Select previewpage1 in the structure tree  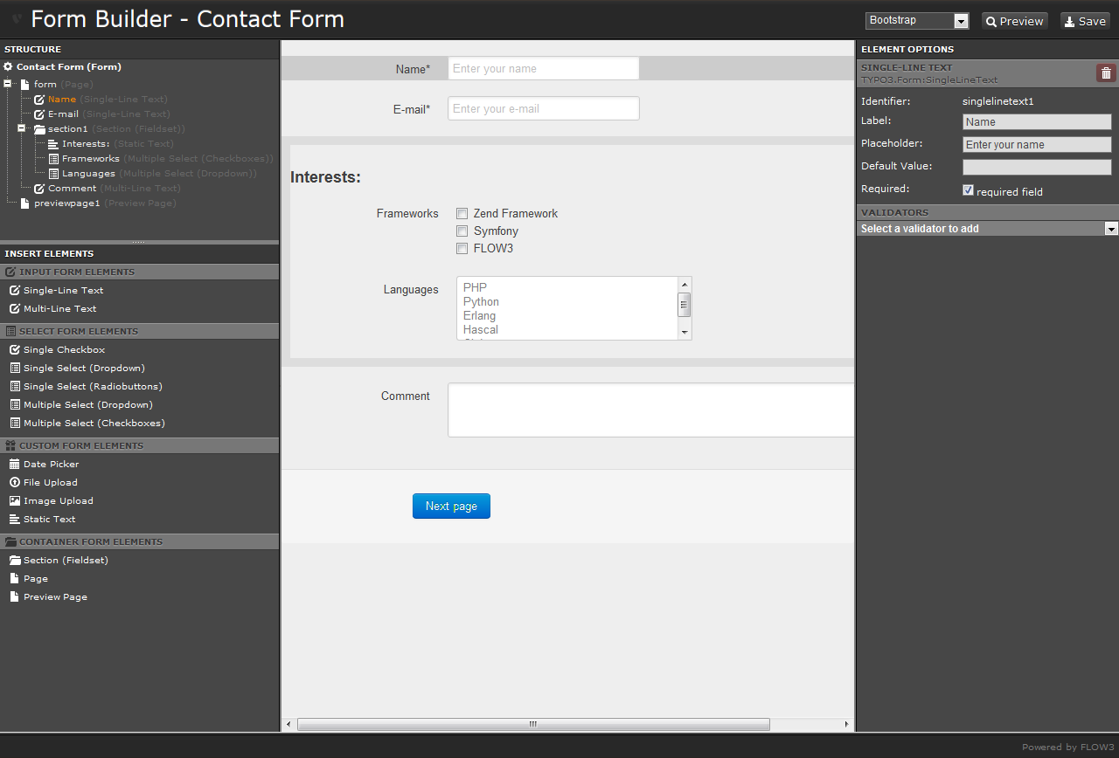tap(66, 203)
